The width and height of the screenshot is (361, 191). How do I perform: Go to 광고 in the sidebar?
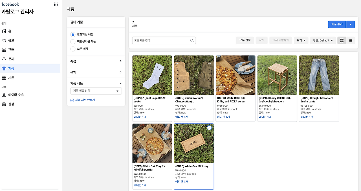tap(11, 40)
